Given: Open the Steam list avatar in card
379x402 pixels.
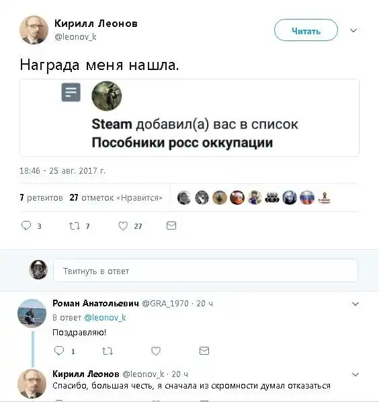Looking at the screenshot, I should (x=107, y=96).
